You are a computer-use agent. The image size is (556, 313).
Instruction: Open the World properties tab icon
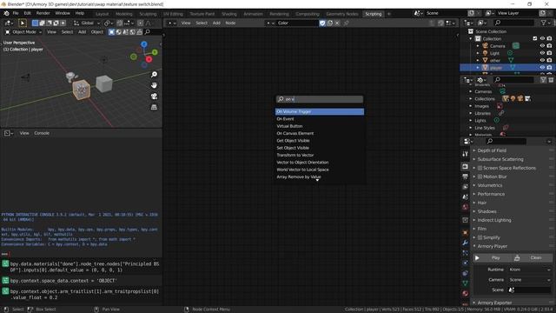tap(466, 207)
